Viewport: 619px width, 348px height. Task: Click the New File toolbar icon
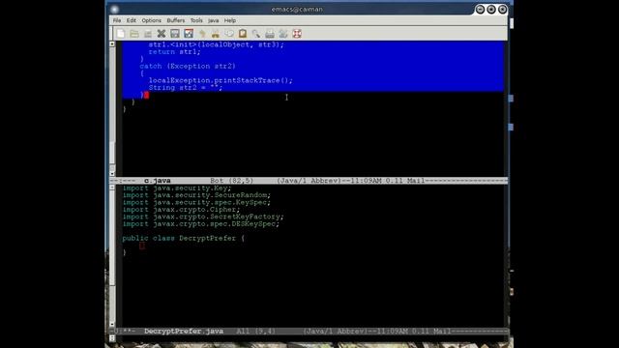coord(121,34)
